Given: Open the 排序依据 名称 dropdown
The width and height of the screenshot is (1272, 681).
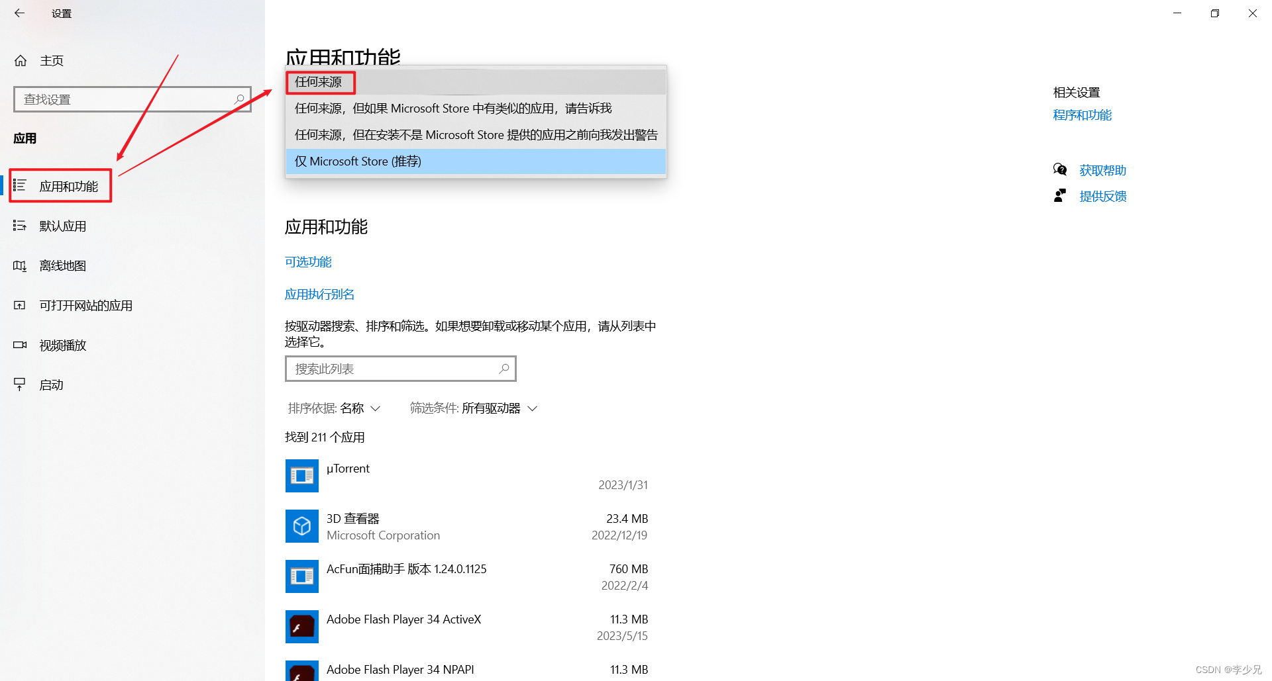Looking at the screenshot, I should (x=335, y=408).
